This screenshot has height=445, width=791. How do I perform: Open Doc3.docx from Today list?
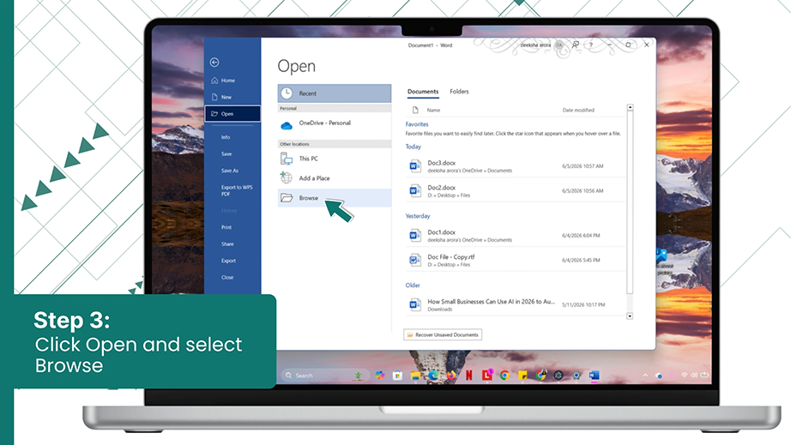[x=515, y=165]
